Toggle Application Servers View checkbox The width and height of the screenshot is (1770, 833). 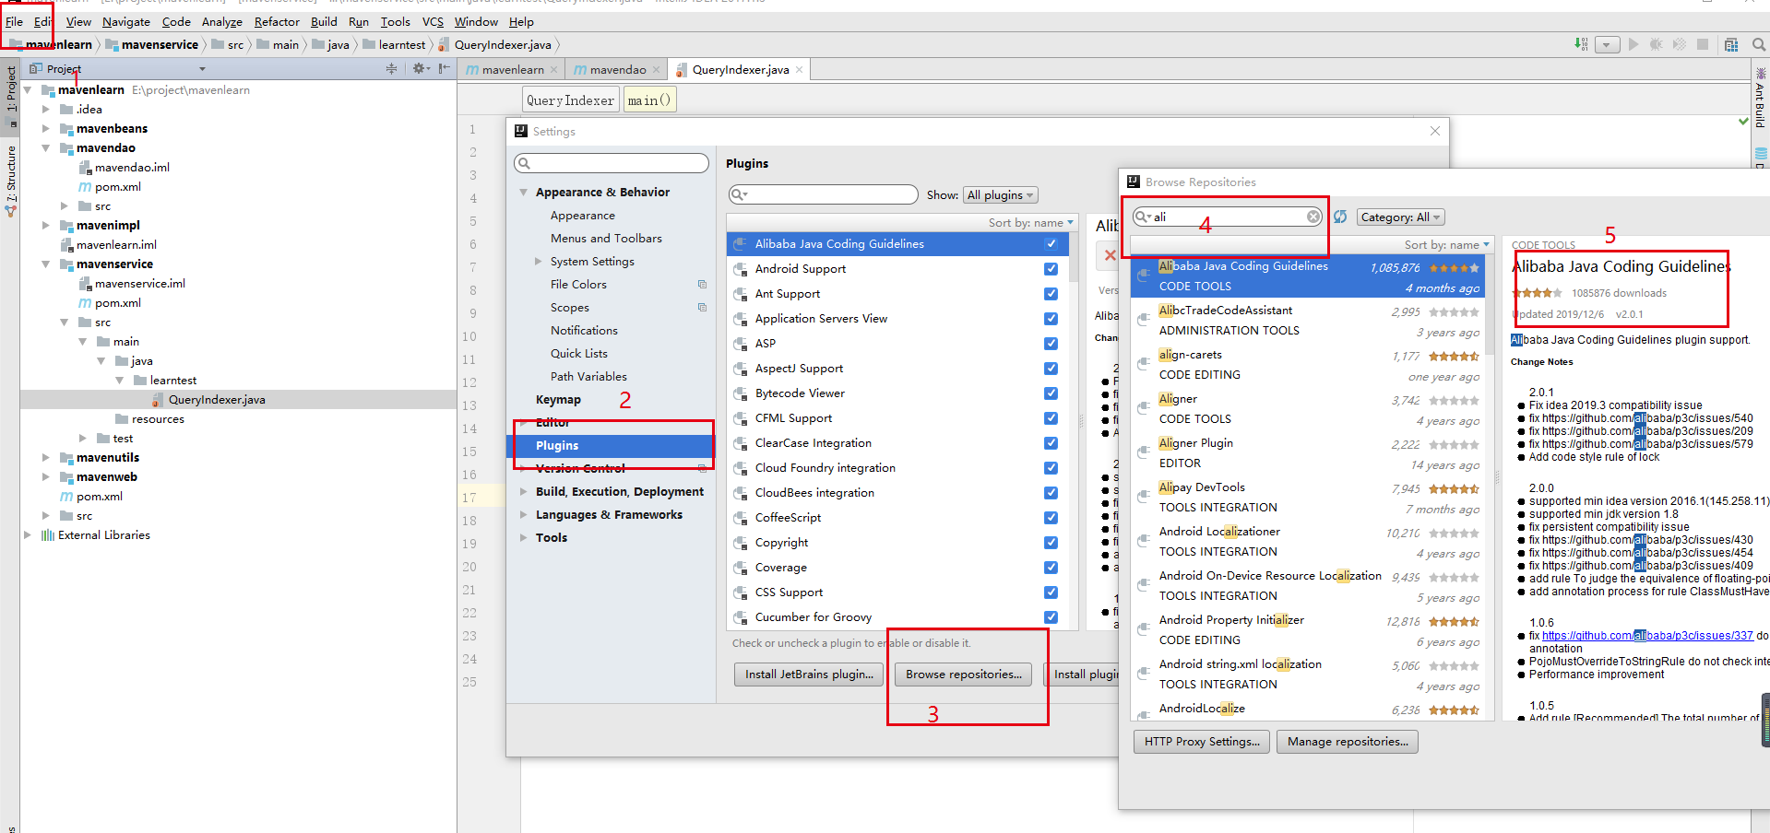[x=1051, y=319]
